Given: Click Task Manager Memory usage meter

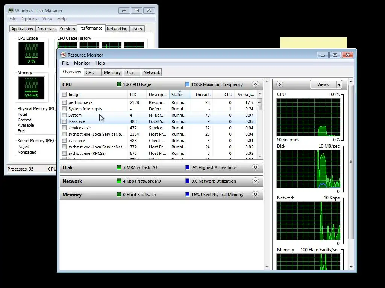Looking at the screenshot, I should [31, 88].
